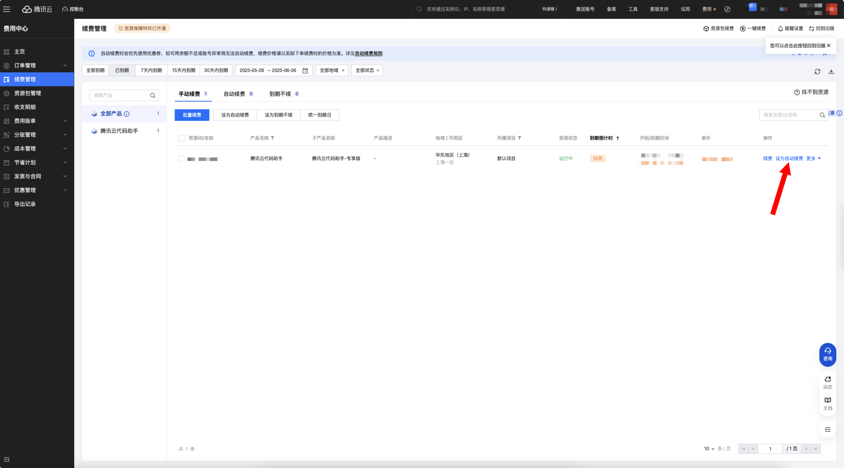Viewport: 844px width, 468px height.
Task: Open the hamburger menu top-left
Action: point(7,9)
